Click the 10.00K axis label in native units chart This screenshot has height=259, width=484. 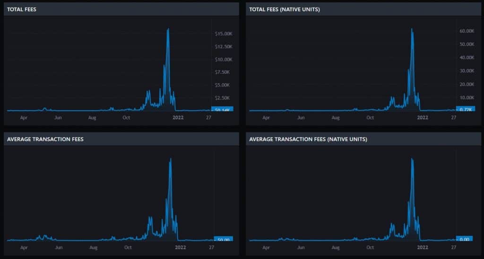point(467,97)
